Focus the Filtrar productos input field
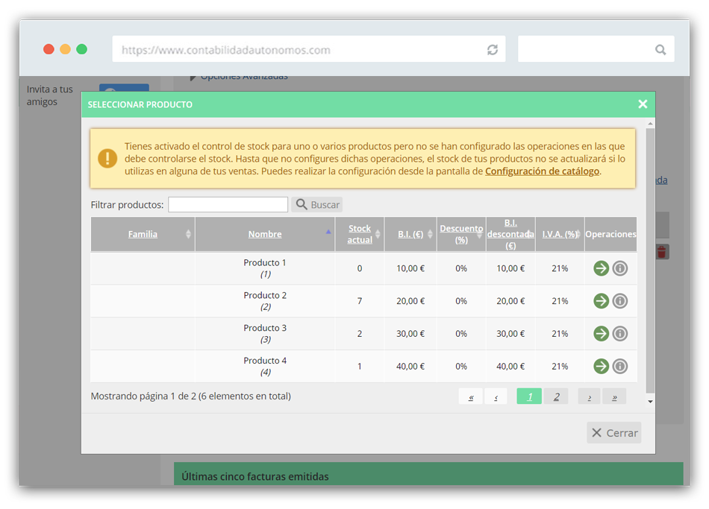Viewport: 709px width, 509px height. tap(228, 205)
